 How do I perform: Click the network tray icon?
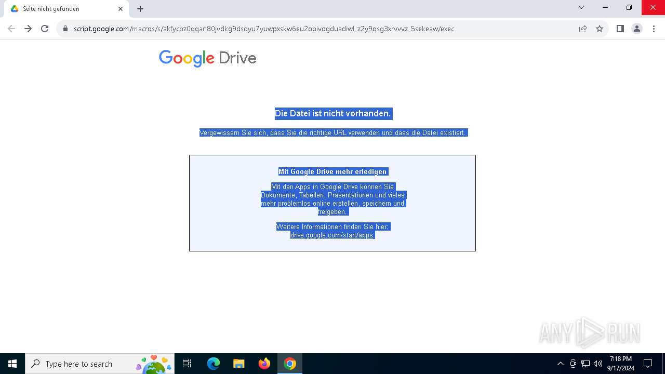tap(586, 364)
